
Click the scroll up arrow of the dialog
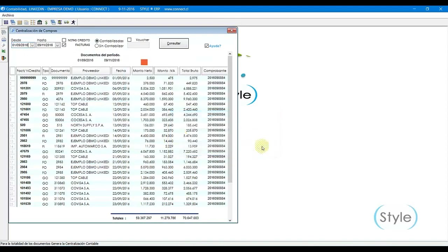click(230, 54)
